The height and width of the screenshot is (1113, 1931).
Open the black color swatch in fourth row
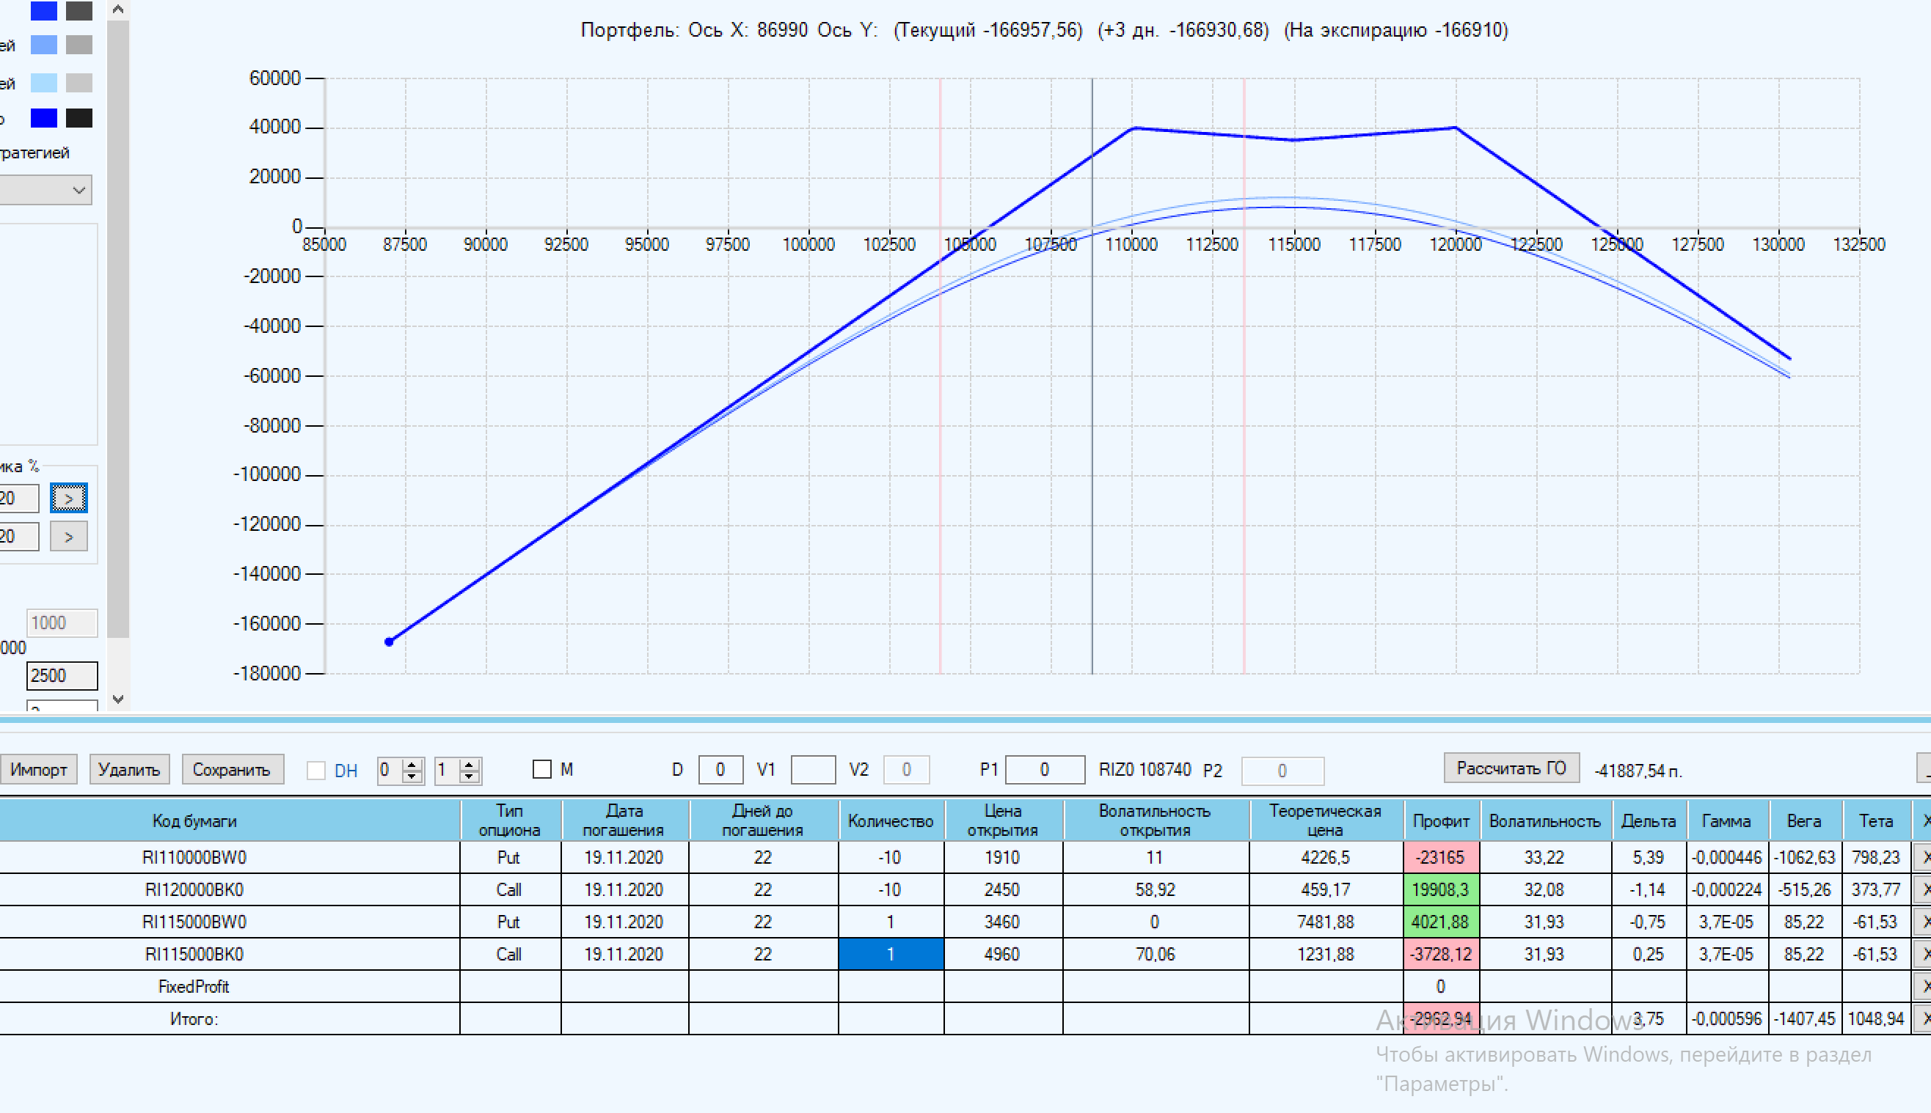tap(79, 118)
